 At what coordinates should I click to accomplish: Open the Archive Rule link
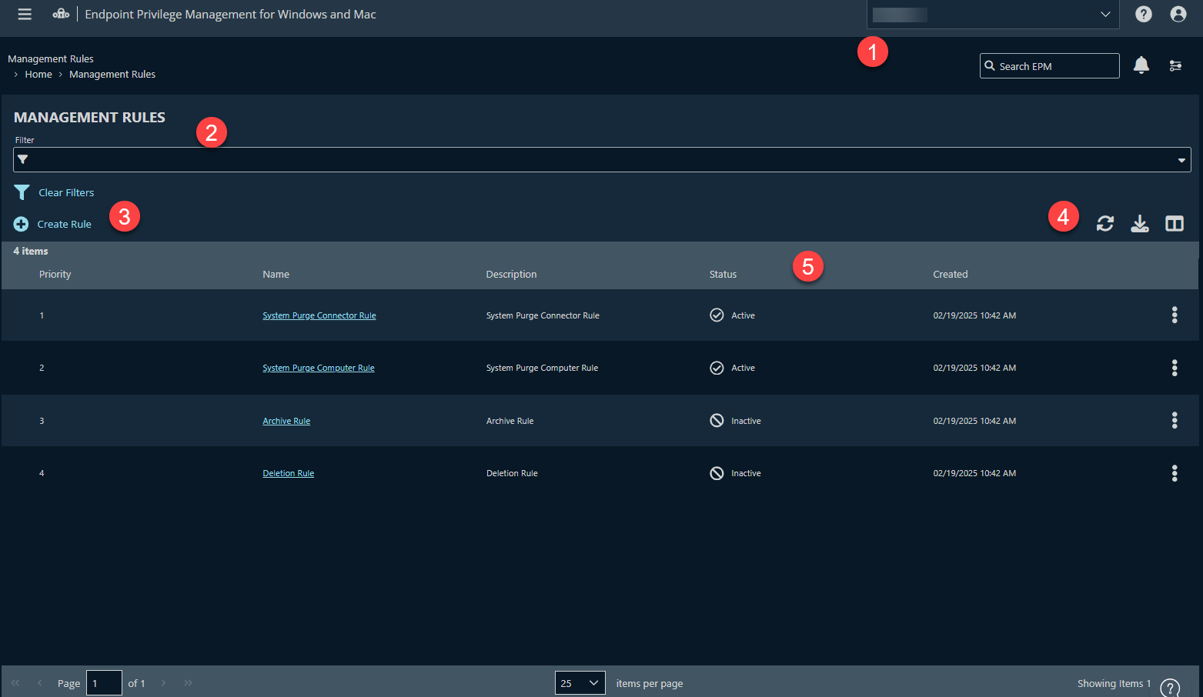pos(286,421)
